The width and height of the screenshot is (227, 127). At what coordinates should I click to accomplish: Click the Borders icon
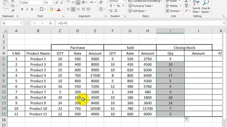41,9
